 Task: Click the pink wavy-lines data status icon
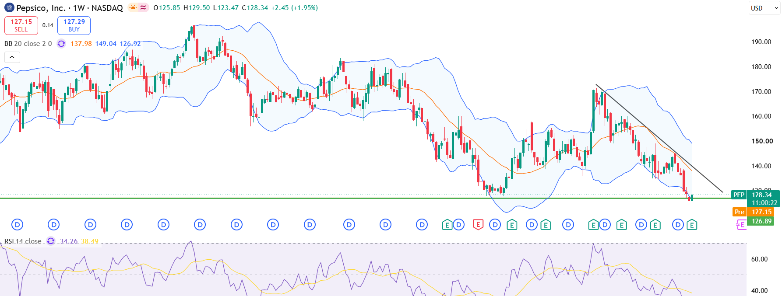pos(143,7)
